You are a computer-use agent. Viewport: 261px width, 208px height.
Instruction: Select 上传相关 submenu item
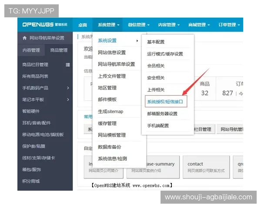(x=156, y=90)
